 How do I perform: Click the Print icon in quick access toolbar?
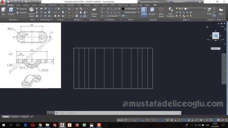[26, 2]
